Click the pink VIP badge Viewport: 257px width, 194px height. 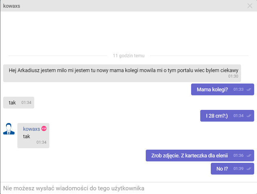tap(44, 128)
